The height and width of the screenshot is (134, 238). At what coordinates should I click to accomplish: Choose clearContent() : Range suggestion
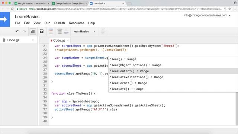(173, 71)
